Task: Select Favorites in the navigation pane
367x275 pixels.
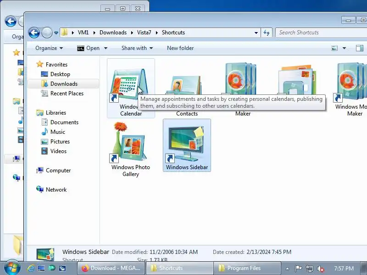Action: (x=56, y=65)
